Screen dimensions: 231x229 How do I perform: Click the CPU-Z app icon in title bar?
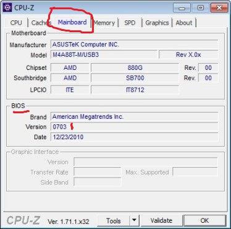7,7
